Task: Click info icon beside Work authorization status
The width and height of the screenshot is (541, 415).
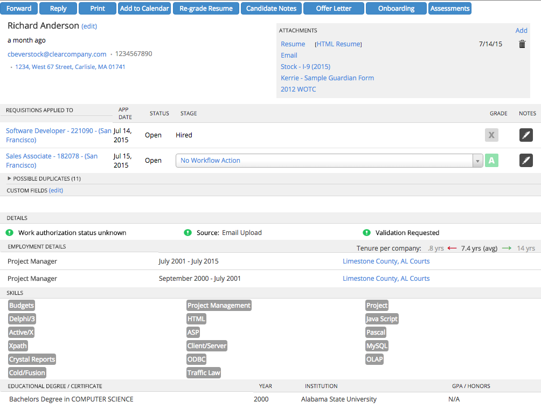Action: (x=9, y=232)
